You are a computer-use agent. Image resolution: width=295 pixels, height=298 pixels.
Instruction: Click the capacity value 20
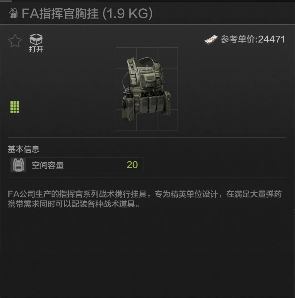pos(132,165)
